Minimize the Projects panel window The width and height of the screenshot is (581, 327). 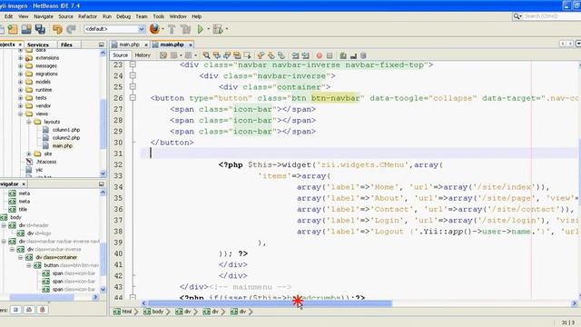click(101, 45)
